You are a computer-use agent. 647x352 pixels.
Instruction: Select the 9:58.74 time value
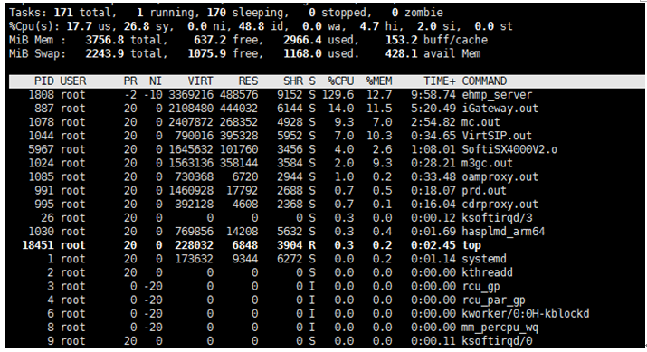[433, 95]
